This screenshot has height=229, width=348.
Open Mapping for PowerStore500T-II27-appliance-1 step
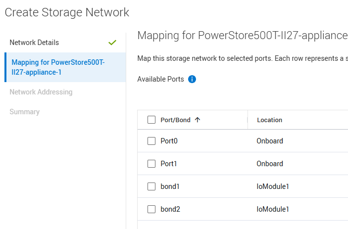pyautogui.click(x=65, y=67)
